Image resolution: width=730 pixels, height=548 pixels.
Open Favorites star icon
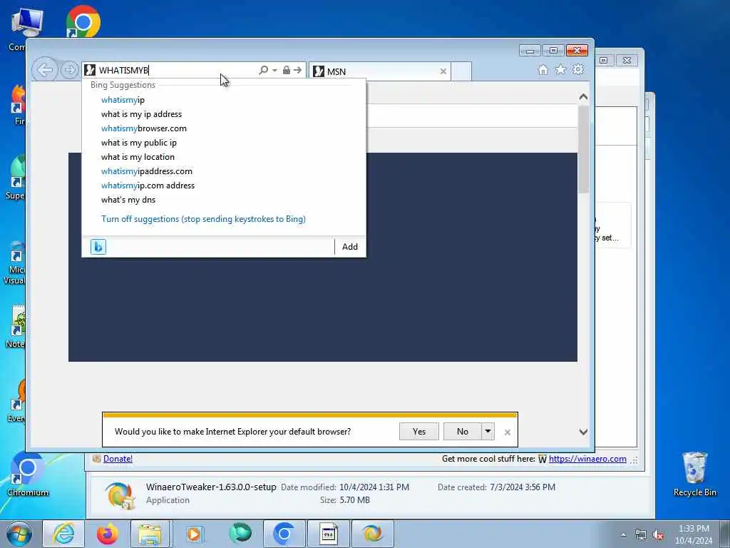coord(560,70)
